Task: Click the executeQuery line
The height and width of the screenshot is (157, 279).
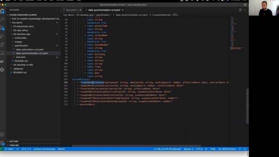Action: pyautogui.click(x=87, y=105)
